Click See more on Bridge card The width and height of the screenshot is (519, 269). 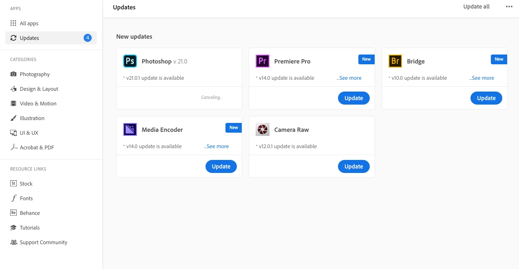(481, 78)
